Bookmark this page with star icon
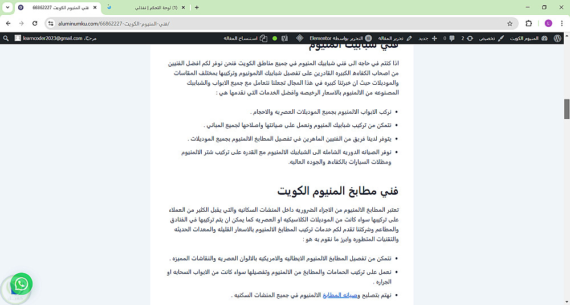The height and width of the screenshot is (305, 570). pyautogui.click(x=510, y=23)
